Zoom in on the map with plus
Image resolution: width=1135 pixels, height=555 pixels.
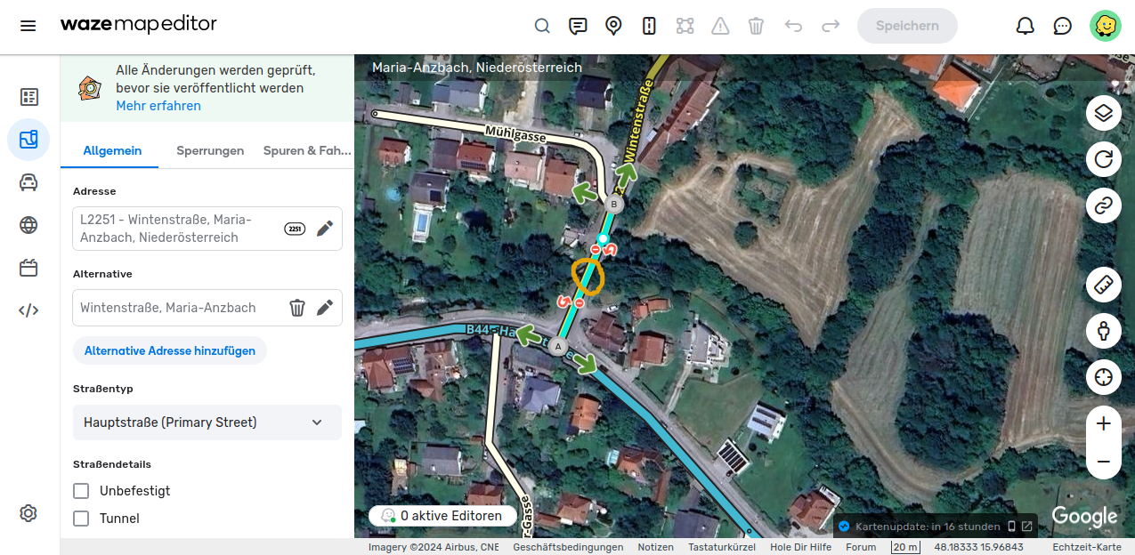[1103, 423]
